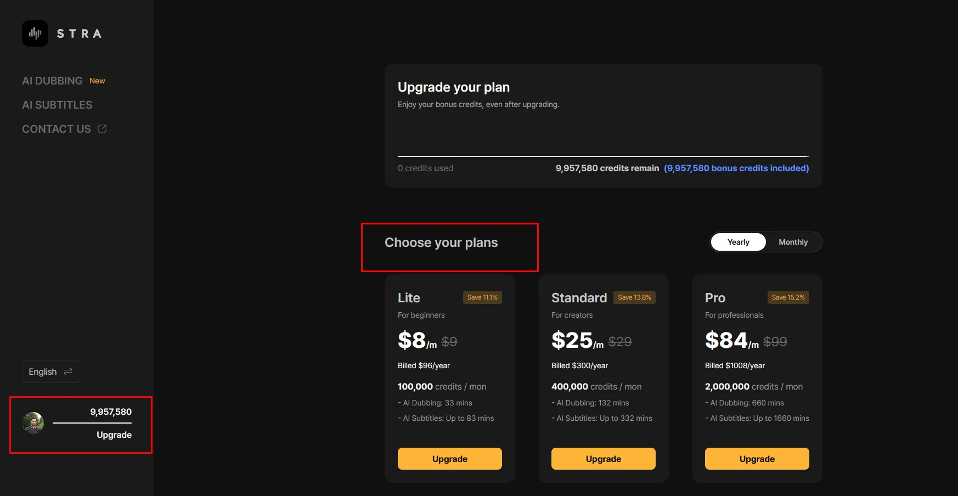Click the Save 13.8% badge on Standard
958x496 pixels.
point(634,297)
